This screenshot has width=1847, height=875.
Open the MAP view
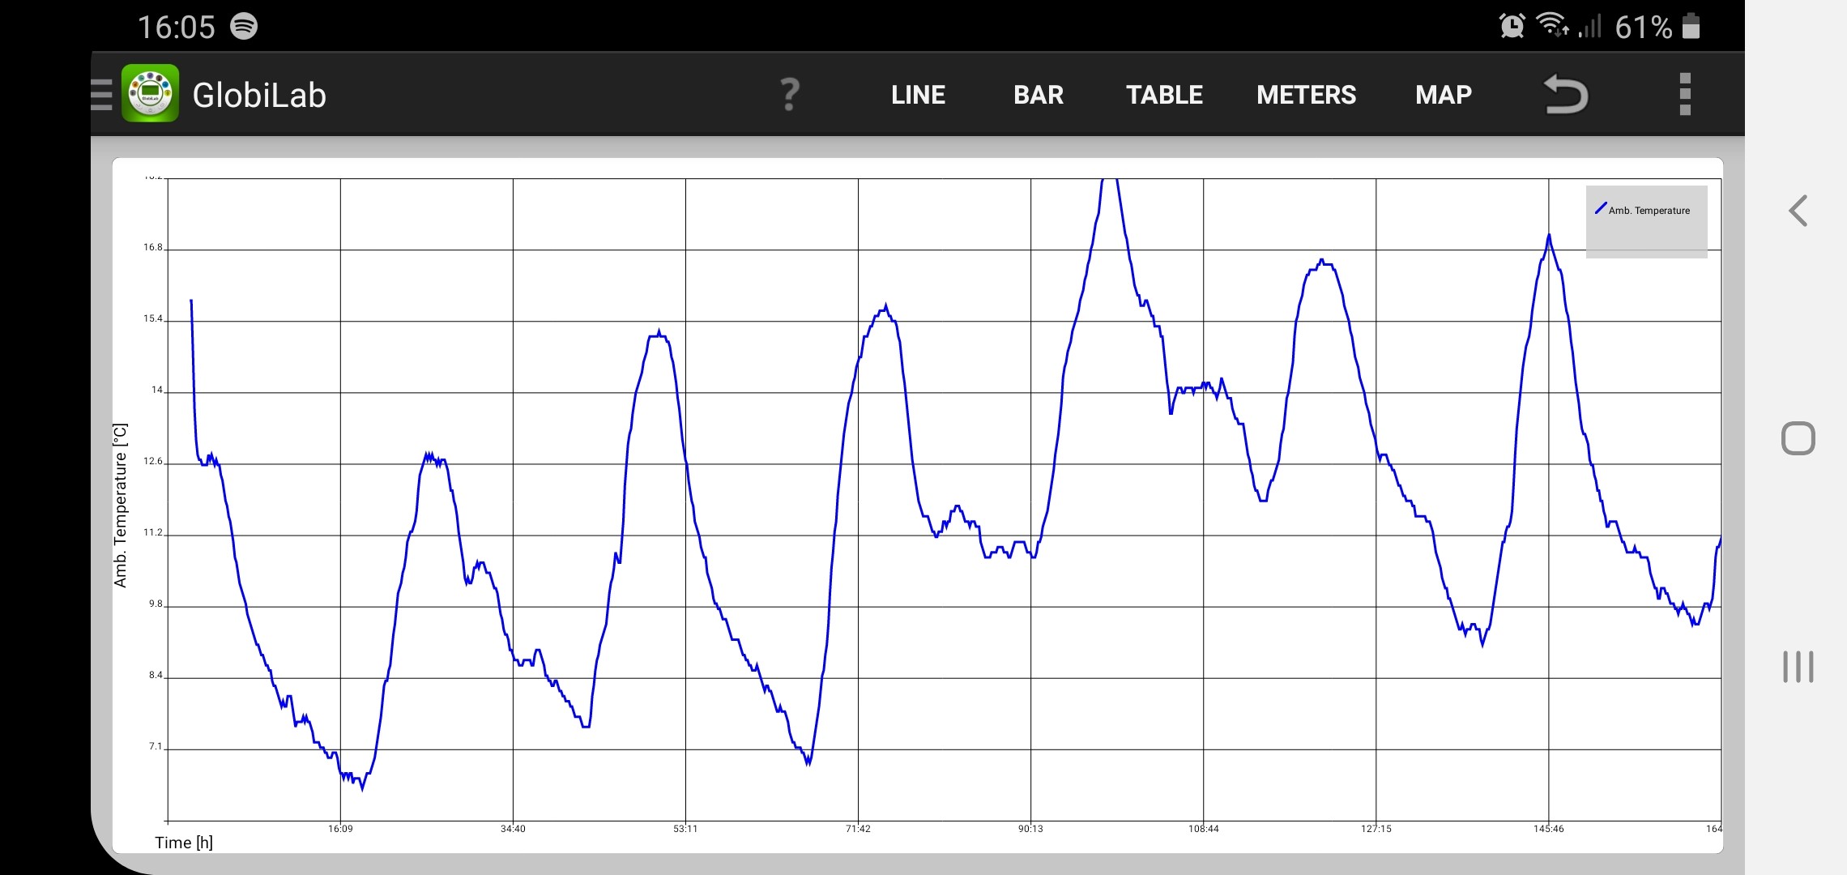click(x=1443, y=95)
